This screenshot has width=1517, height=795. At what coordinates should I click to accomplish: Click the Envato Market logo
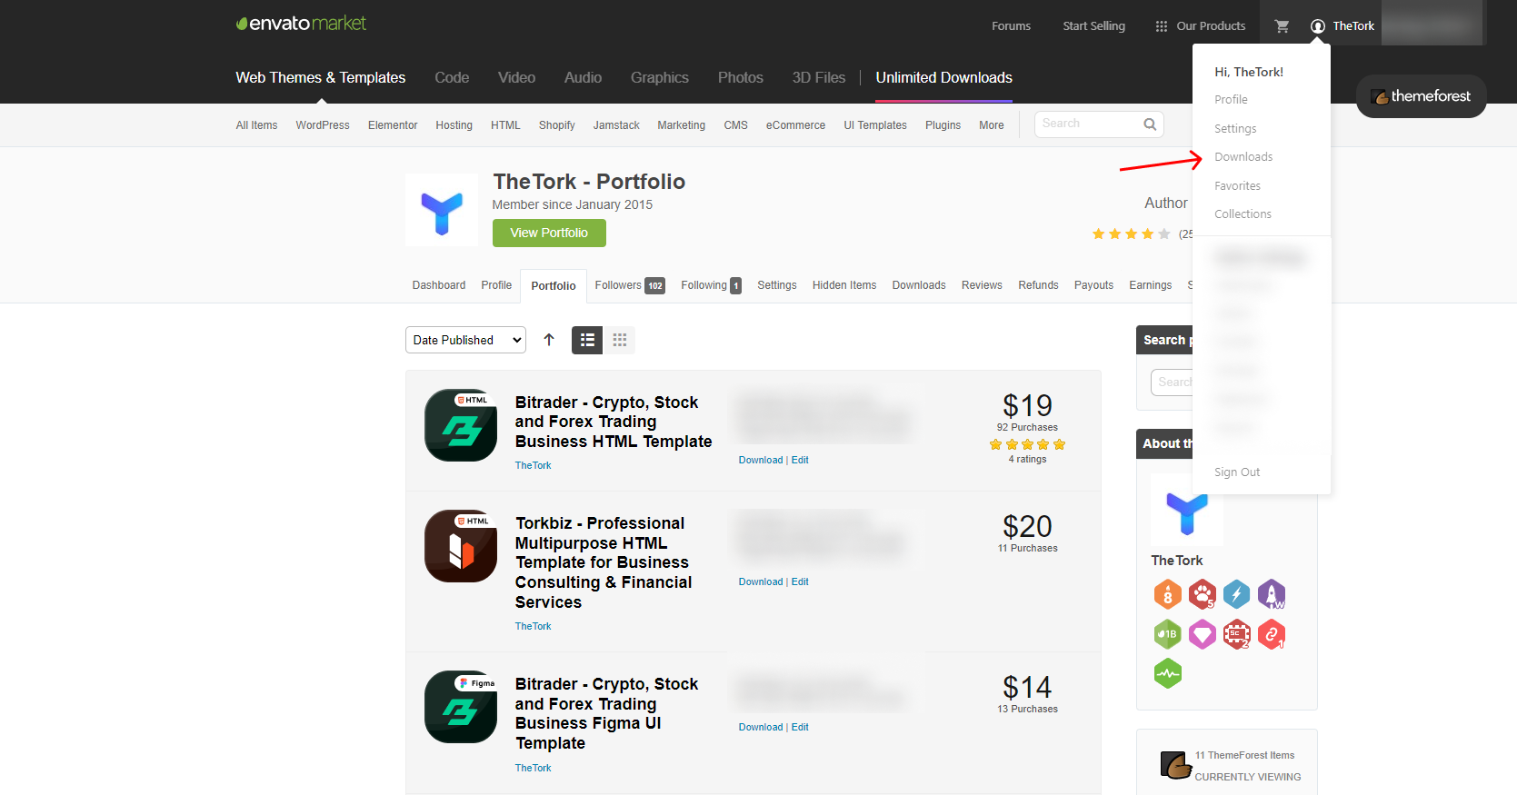[x=301, y=24]
